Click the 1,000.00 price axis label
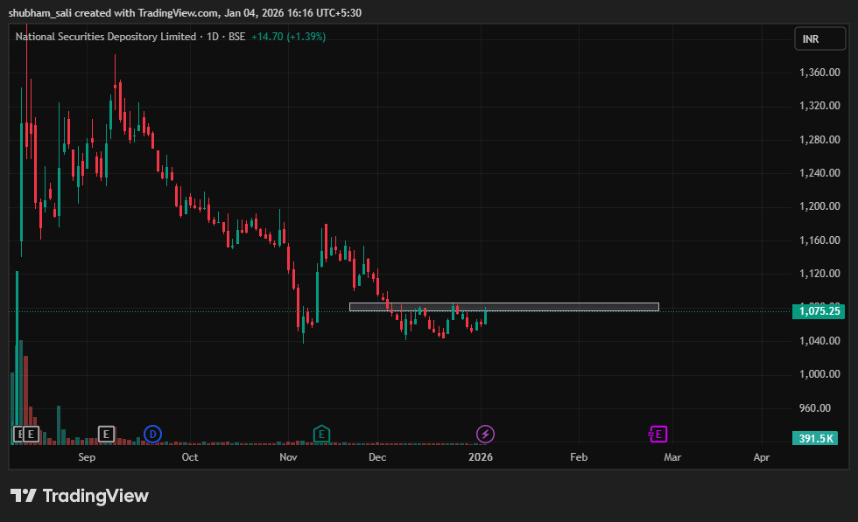The width and height of the screenshot is (858, 522). (819, 374)
